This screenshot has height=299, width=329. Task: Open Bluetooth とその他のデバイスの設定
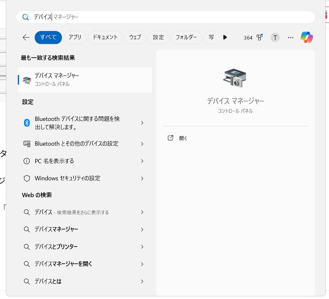click(85, 144)
